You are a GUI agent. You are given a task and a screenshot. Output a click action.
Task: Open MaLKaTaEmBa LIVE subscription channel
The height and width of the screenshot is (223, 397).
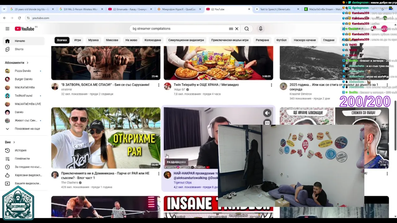23,104
